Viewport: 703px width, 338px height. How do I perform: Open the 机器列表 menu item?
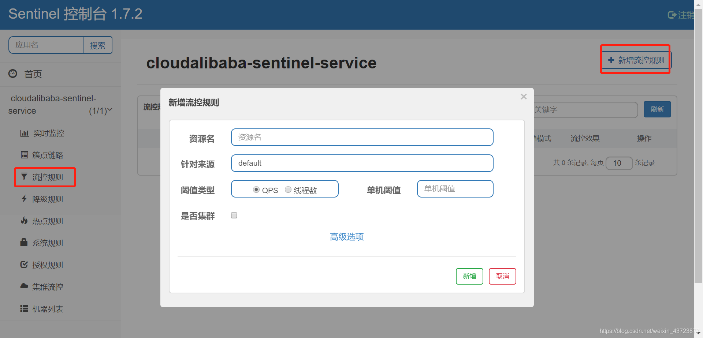[48, 309]
